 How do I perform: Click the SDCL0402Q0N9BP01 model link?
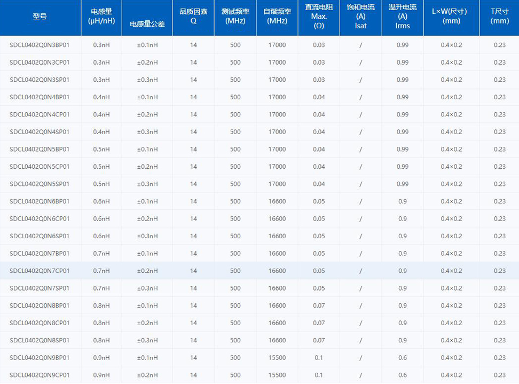[x=40, y=357]
